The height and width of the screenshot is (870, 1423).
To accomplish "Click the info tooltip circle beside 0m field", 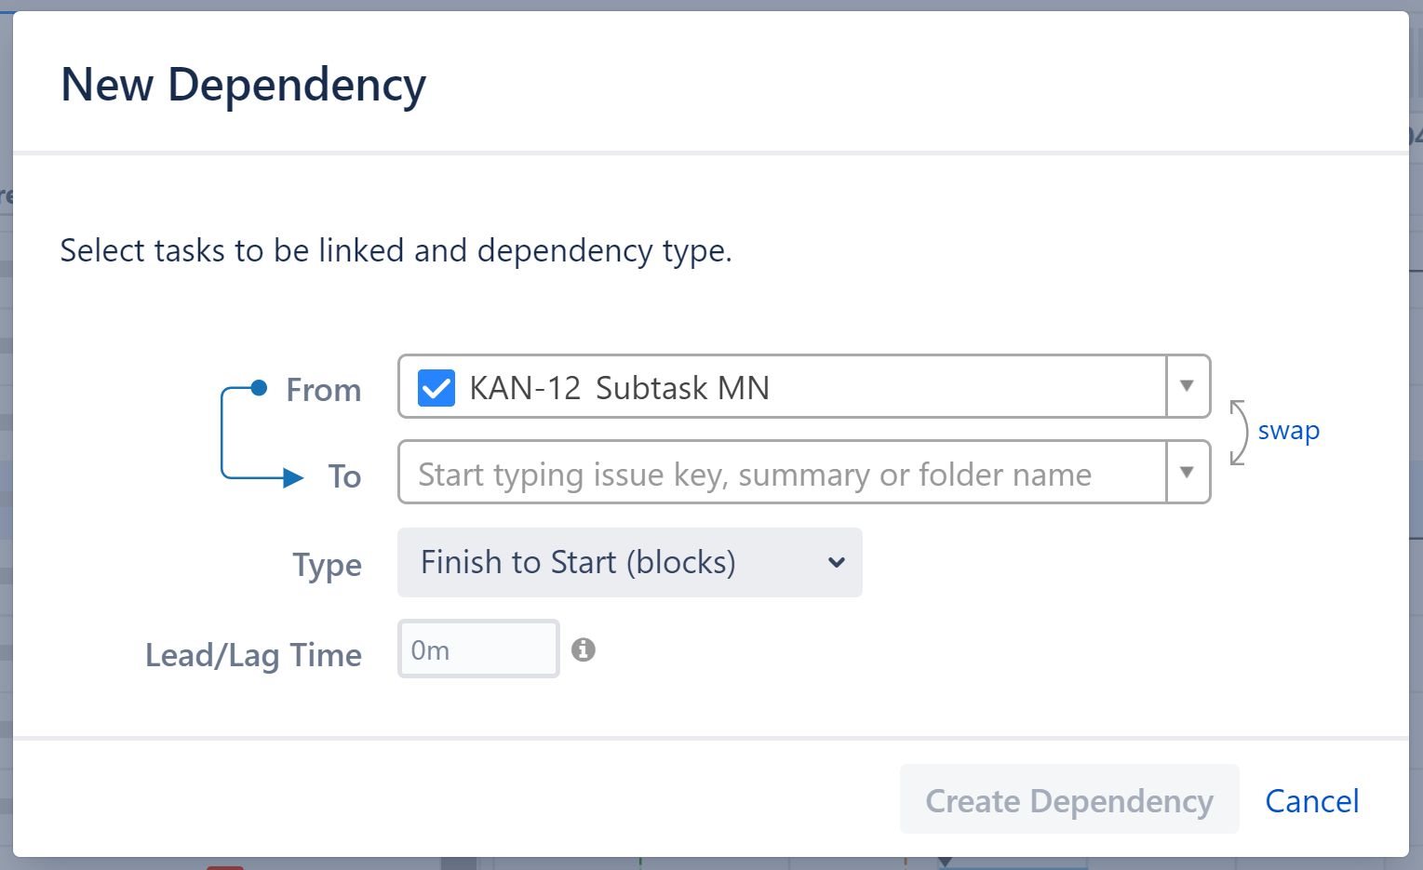I will [584, 649].
